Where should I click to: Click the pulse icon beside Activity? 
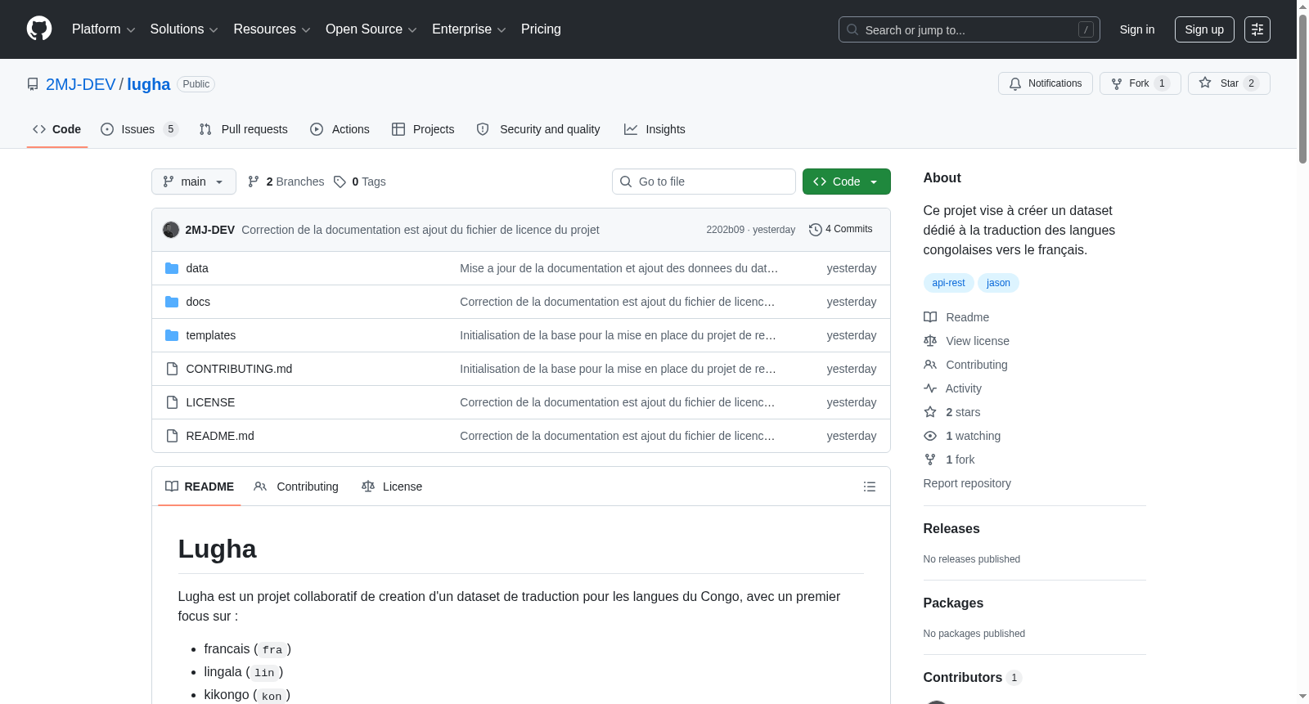tap(930, 388)
